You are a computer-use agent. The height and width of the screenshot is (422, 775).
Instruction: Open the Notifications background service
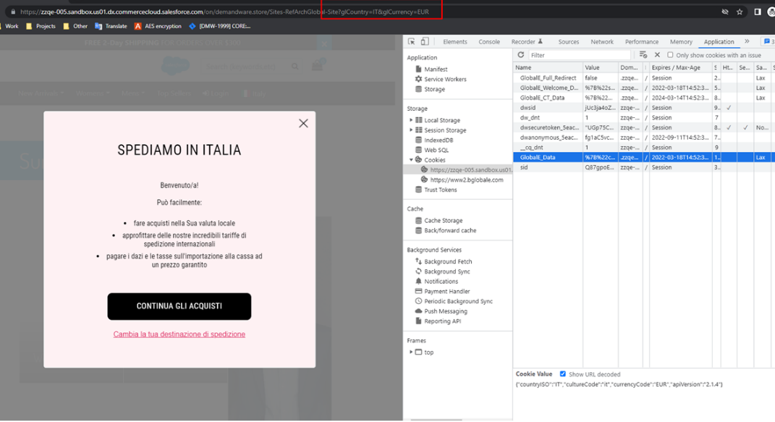pyautogui.click(x=441, y=282)
